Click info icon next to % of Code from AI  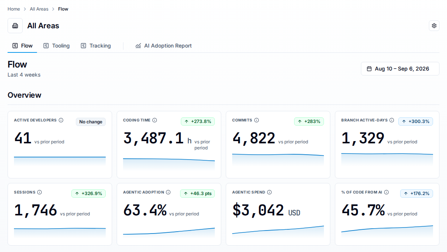click(x=386, y=192)
